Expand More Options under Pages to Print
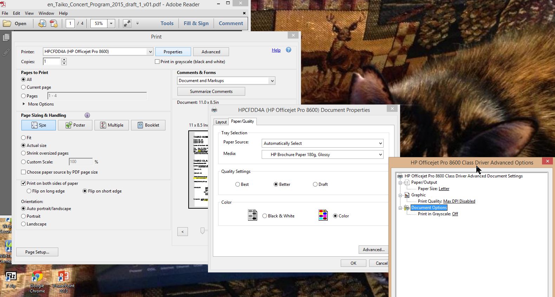The height and width of the screenshot is (297, 555). (x=24, y=104)
